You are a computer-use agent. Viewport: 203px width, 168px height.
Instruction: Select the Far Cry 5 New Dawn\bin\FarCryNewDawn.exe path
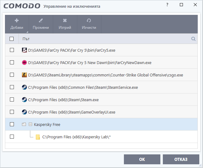pyautogui.click(x=90, y=63)
